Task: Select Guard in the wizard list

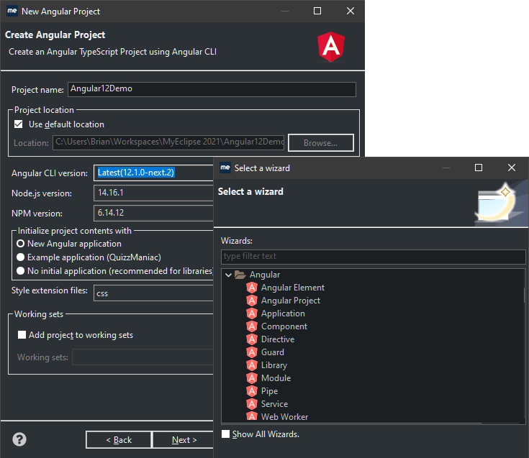Action: pos(273,352)
